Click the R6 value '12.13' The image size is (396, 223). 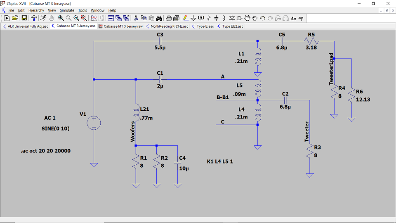(363, 100)
